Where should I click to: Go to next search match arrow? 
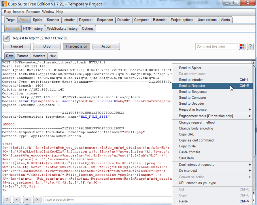[x=37, y=200]
